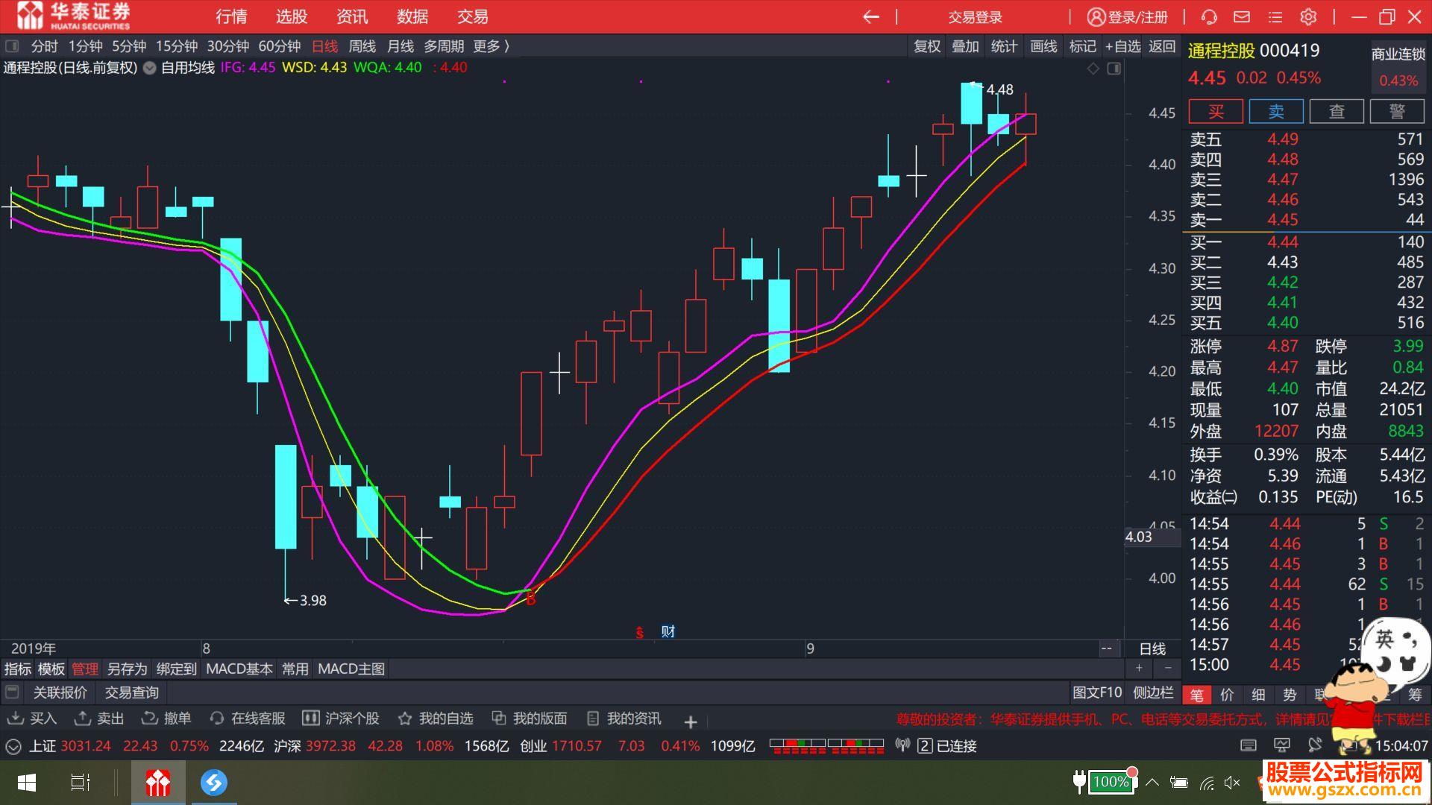This screenshot has height=805, width=1432.
Task: Open the 日线 period selector below the price axis
Action: (1152, 648)
